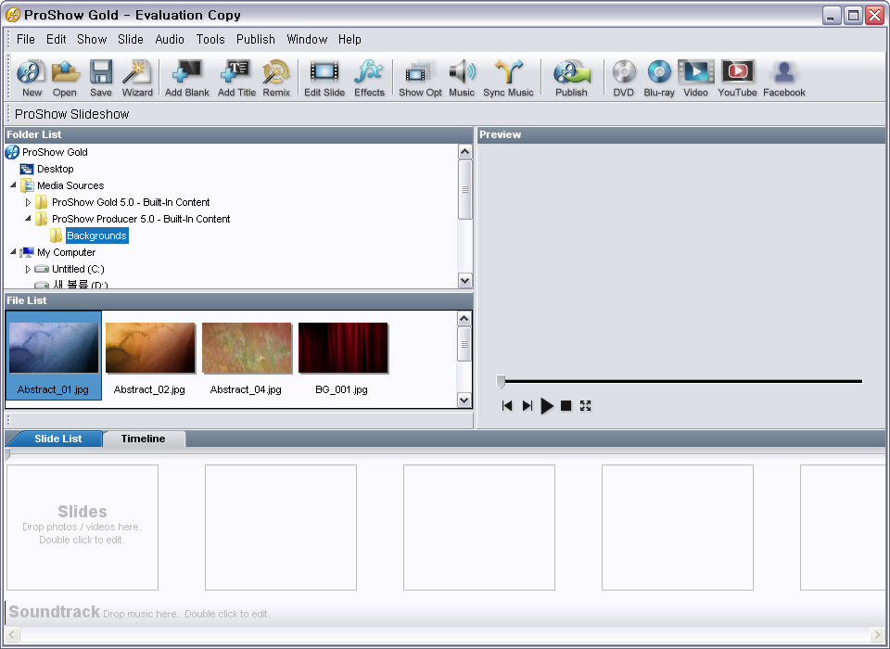Image resolution: width=890 pixels, height=649 pixels.
Task: Select the Abstract_01.jpg thumbnail
Action: (54, 355)
